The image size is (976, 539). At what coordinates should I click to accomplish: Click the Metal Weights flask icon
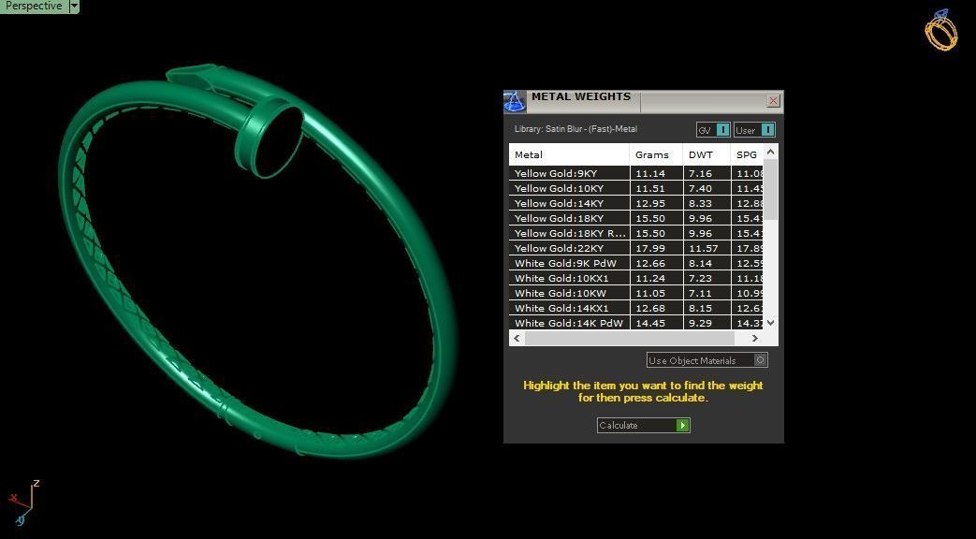click(514, 101)
